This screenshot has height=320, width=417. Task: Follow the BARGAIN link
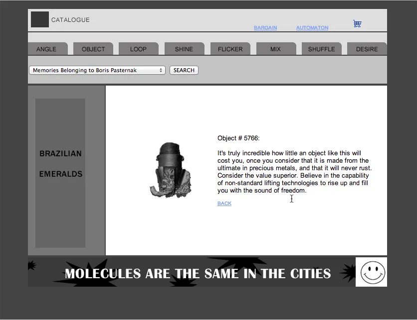click(x=265, y=28)
